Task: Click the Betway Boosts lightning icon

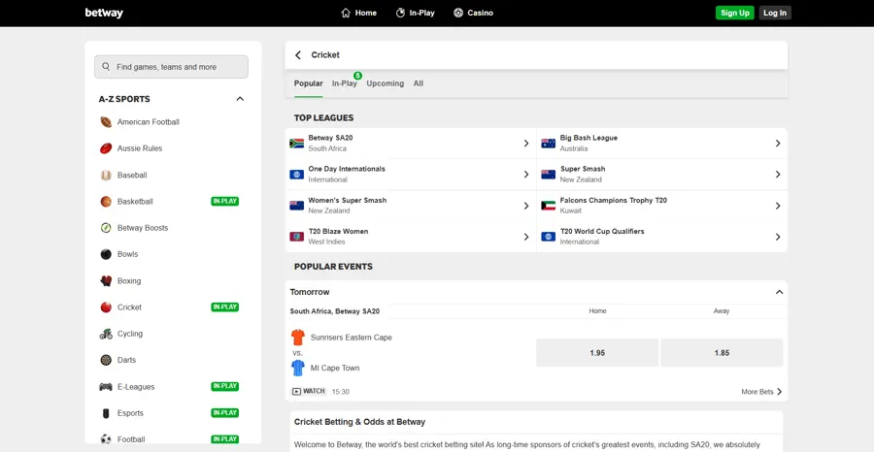Action: [x=106, y=228]
